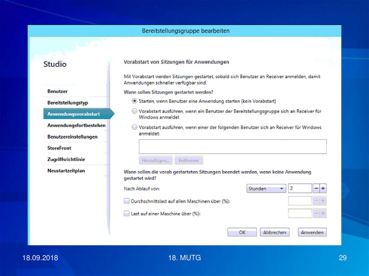Click the Entfernen button
The image size is (369, 276).
pos(189,161)
